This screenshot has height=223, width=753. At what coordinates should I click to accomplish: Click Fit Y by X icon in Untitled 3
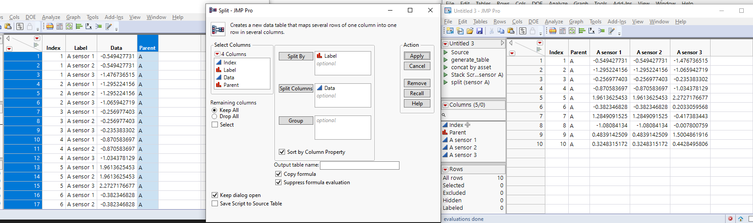pos(592,31)
